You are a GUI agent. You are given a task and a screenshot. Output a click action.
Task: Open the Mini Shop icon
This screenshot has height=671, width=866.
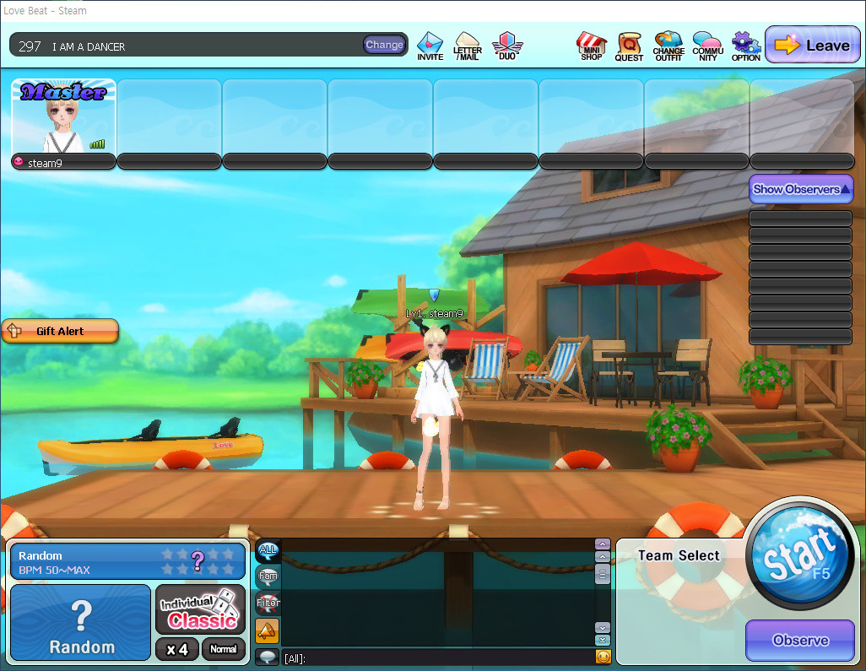click(x=591, y=46)
